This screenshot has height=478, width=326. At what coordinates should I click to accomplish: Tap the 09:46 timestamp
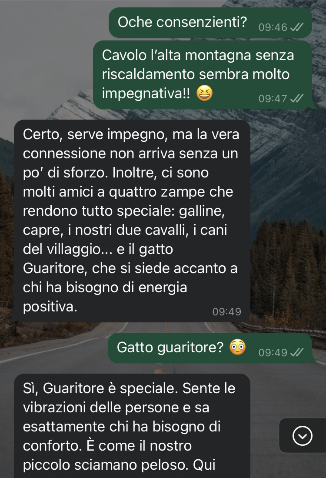(273, 27)
